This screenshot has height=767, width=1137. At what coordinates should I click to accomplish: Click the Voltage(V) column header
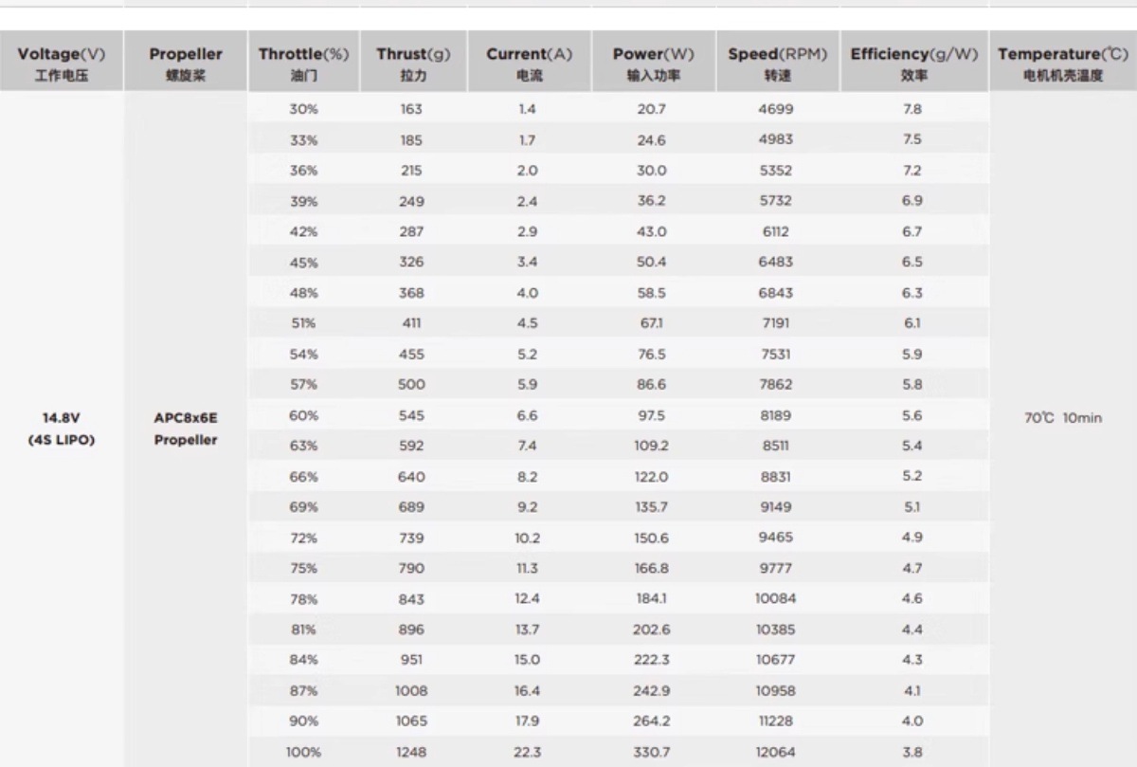click(x=62, y=63)
